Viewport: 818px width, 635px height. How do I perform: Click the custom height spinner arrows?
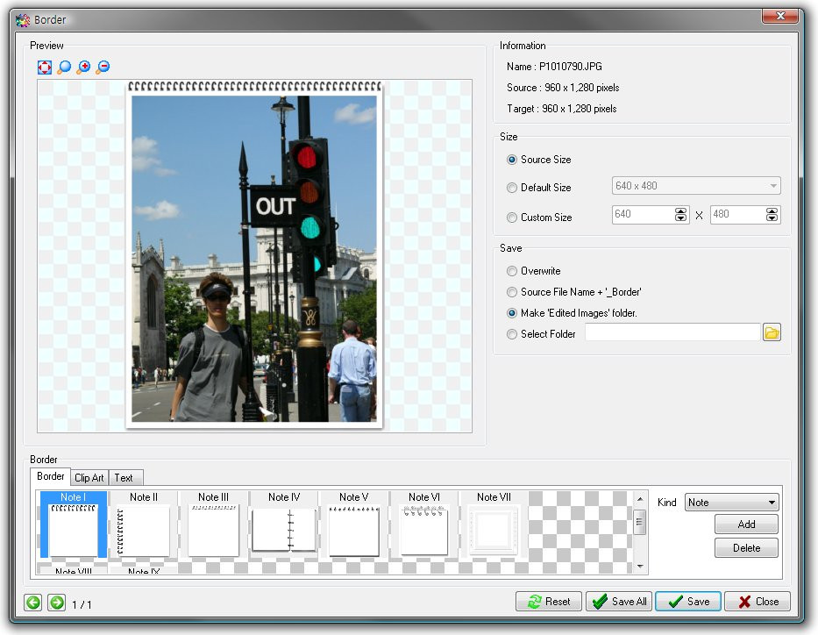click(x=772, y=215)
